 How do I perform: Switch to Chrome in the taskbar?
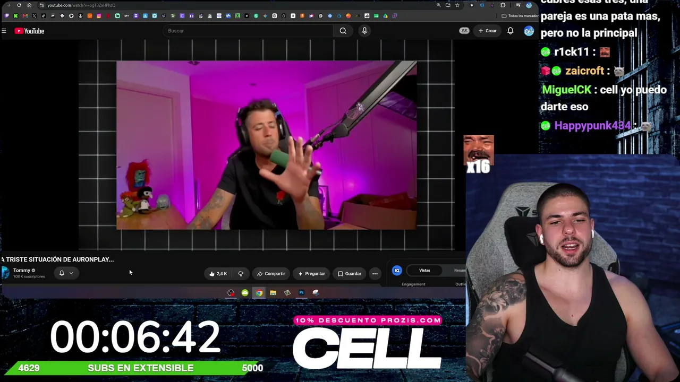click(x=259, y=293)
